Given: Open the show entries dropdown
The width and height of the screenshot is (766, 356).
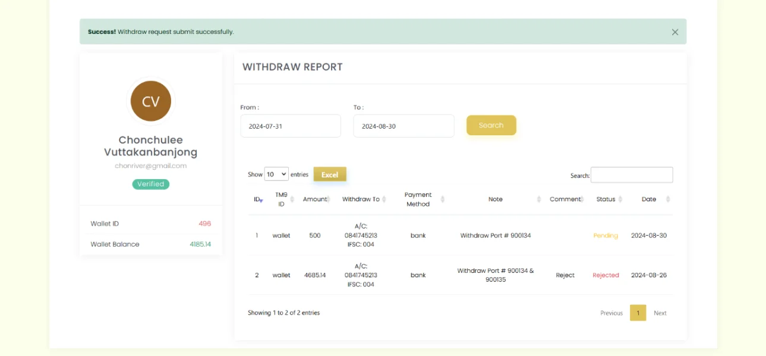Looking at the screenshot, I should pos(276,174).
